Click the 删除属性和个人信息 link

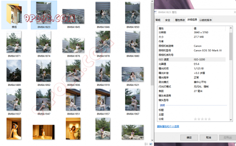168,126
